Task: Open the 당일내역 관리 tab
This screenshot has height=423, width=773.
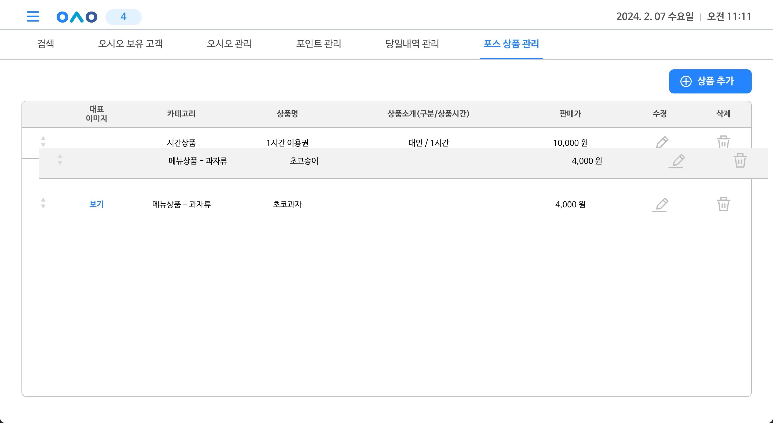Action: pyautogui.click(x=412, y=44)
